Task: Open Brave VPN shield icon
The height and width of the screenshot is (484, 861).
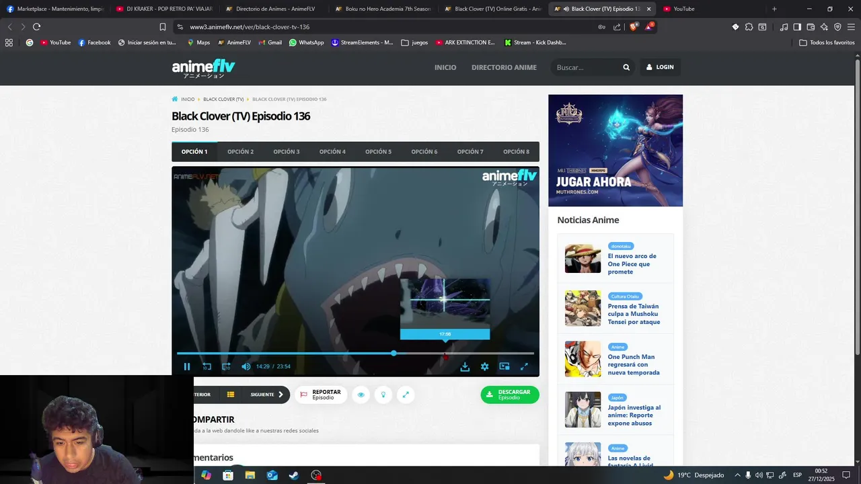Action: [x=837, y=27]
